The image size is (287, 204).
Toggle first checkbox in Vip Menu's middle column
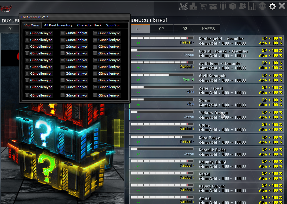tap(63, 33)
